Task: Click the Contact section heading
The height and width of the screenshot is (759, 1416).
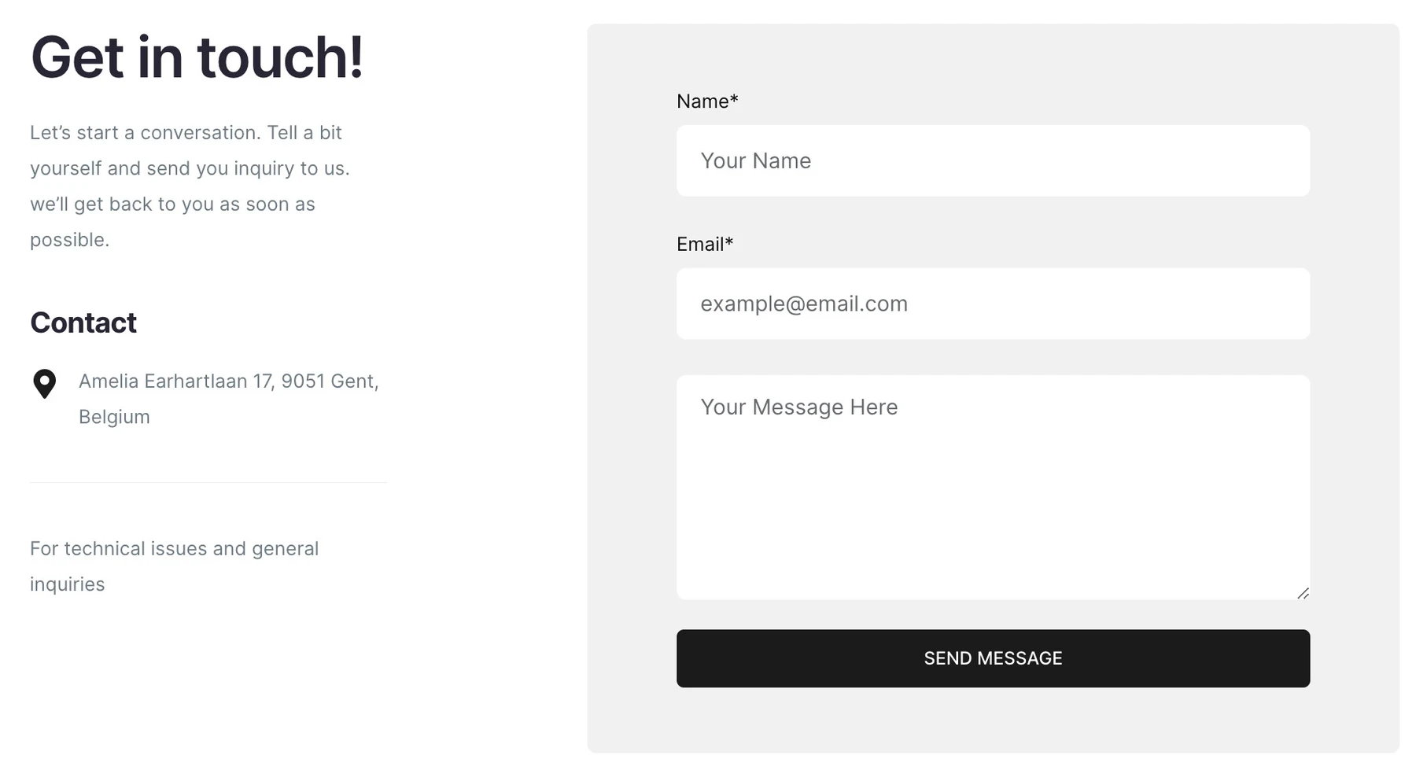Action: 83,322
